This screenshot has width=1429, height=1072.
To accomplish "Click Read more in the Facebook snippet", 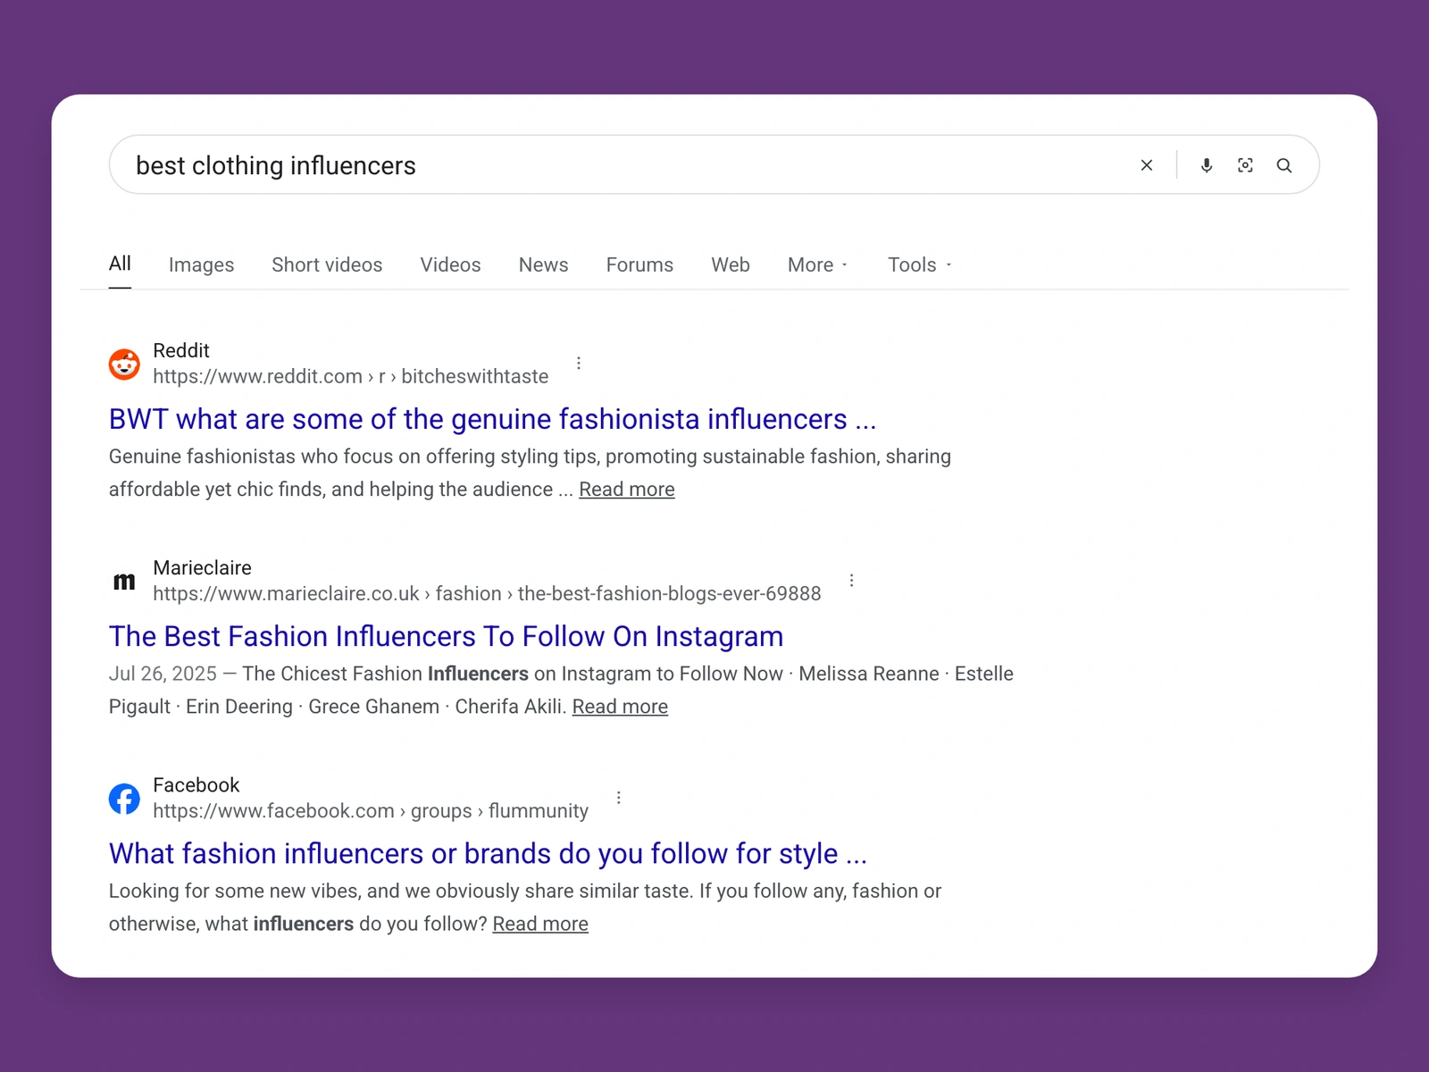I will tap(540, 924).
